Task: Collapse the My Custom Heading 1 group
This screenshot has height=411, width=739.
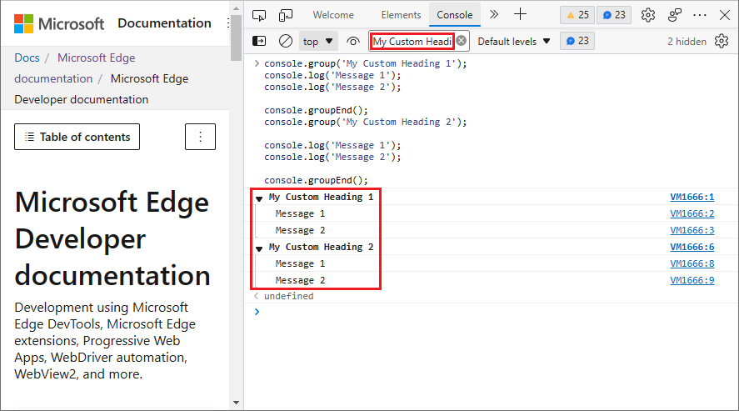Action: (259, 198)
